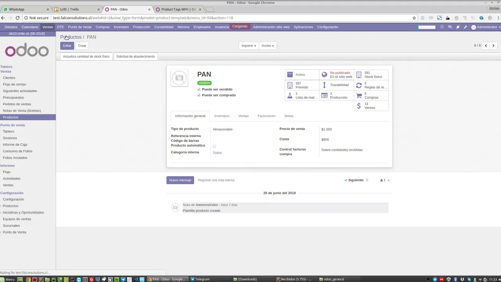The image size is (501, 282).
Task: Click Actualiza cantidad de stock físico
Action: (x=86, y=56)
